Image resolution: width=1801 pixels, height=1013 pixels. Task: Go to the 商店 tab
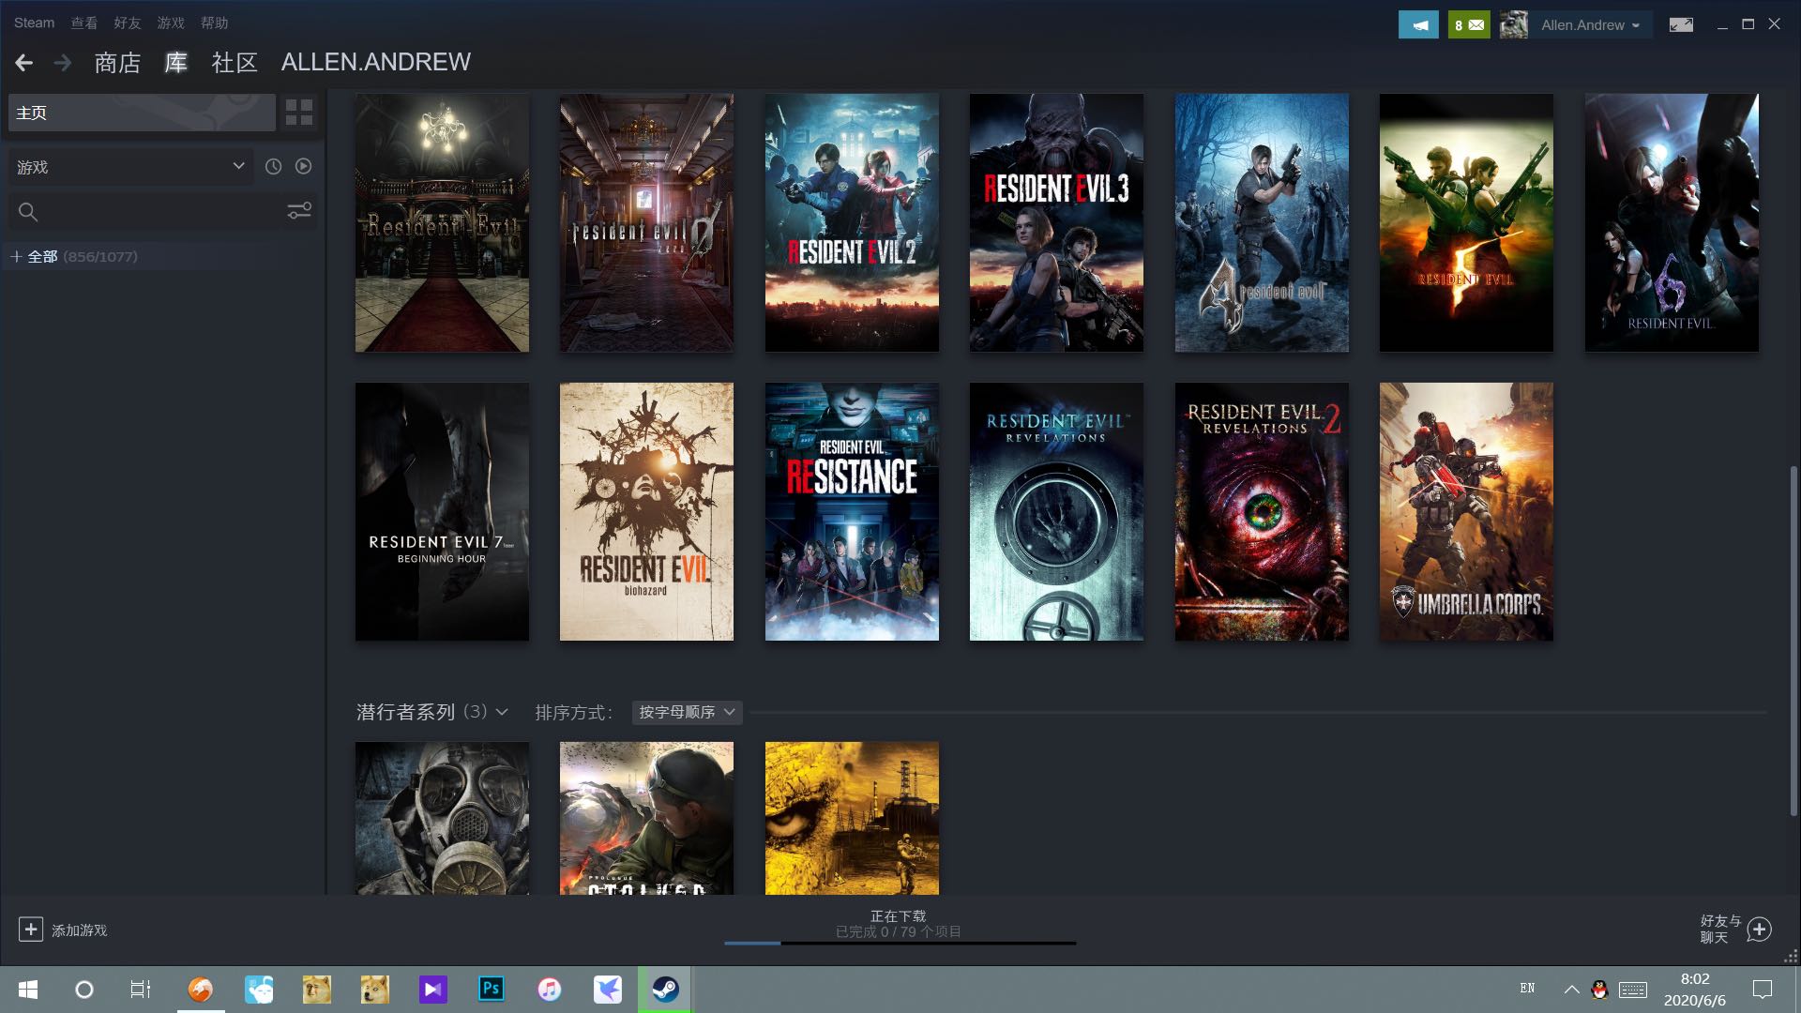tap(117, 63)
